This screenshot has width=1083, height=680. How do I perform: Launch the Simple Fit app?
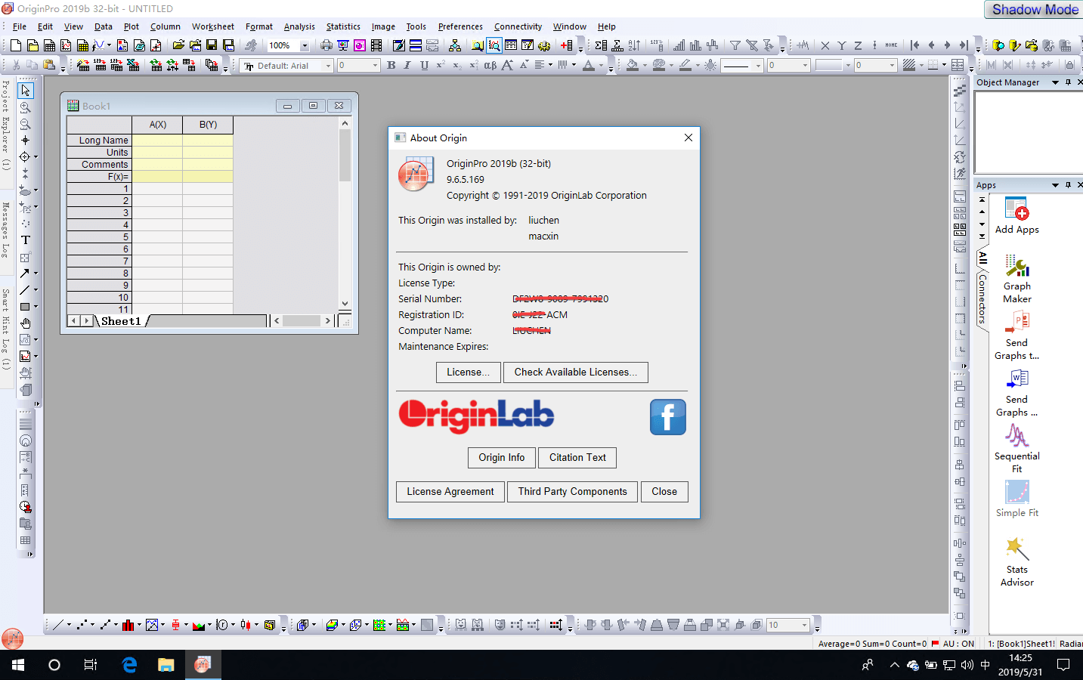[x=1017, y=499]
